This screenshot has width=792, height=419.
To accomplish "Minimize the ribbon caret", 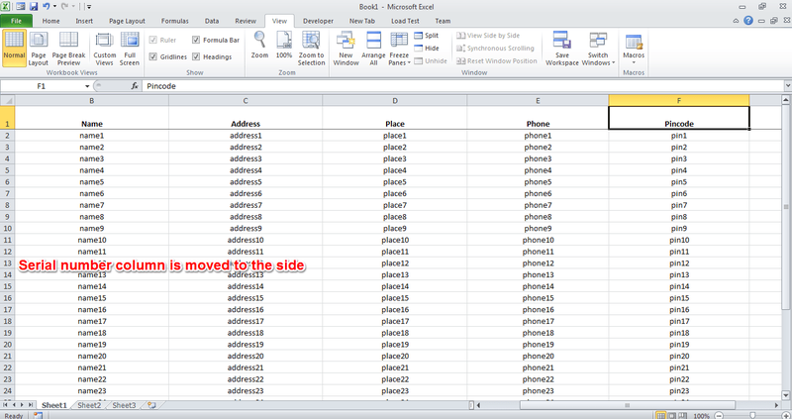I will click(736, 21).
